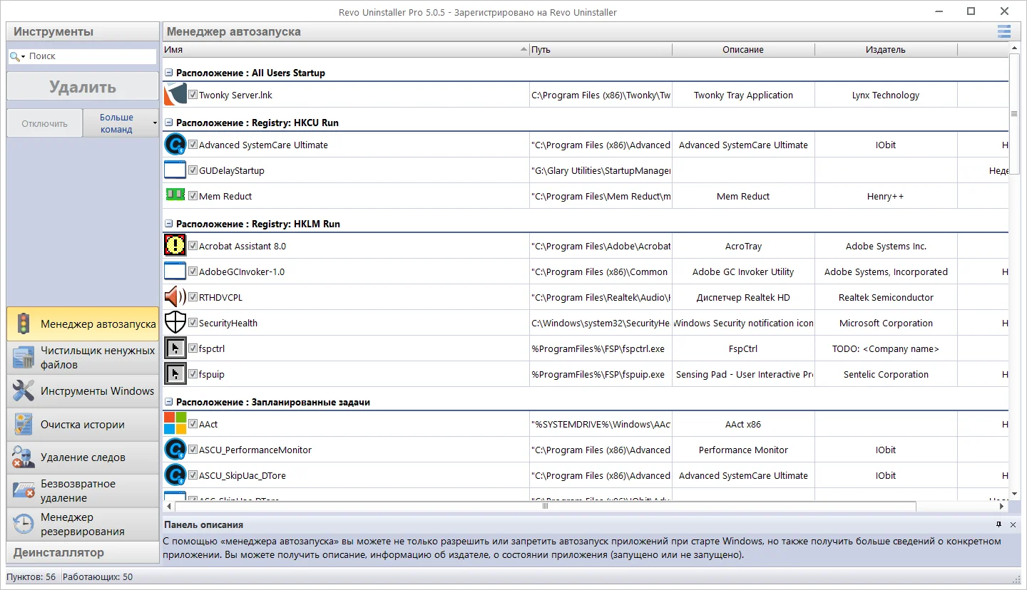This screenshot has height=590, width=1027.
Task: Select the Lynx Technology publisher cell
Action: pyautogui.click(x=886, y=95)
